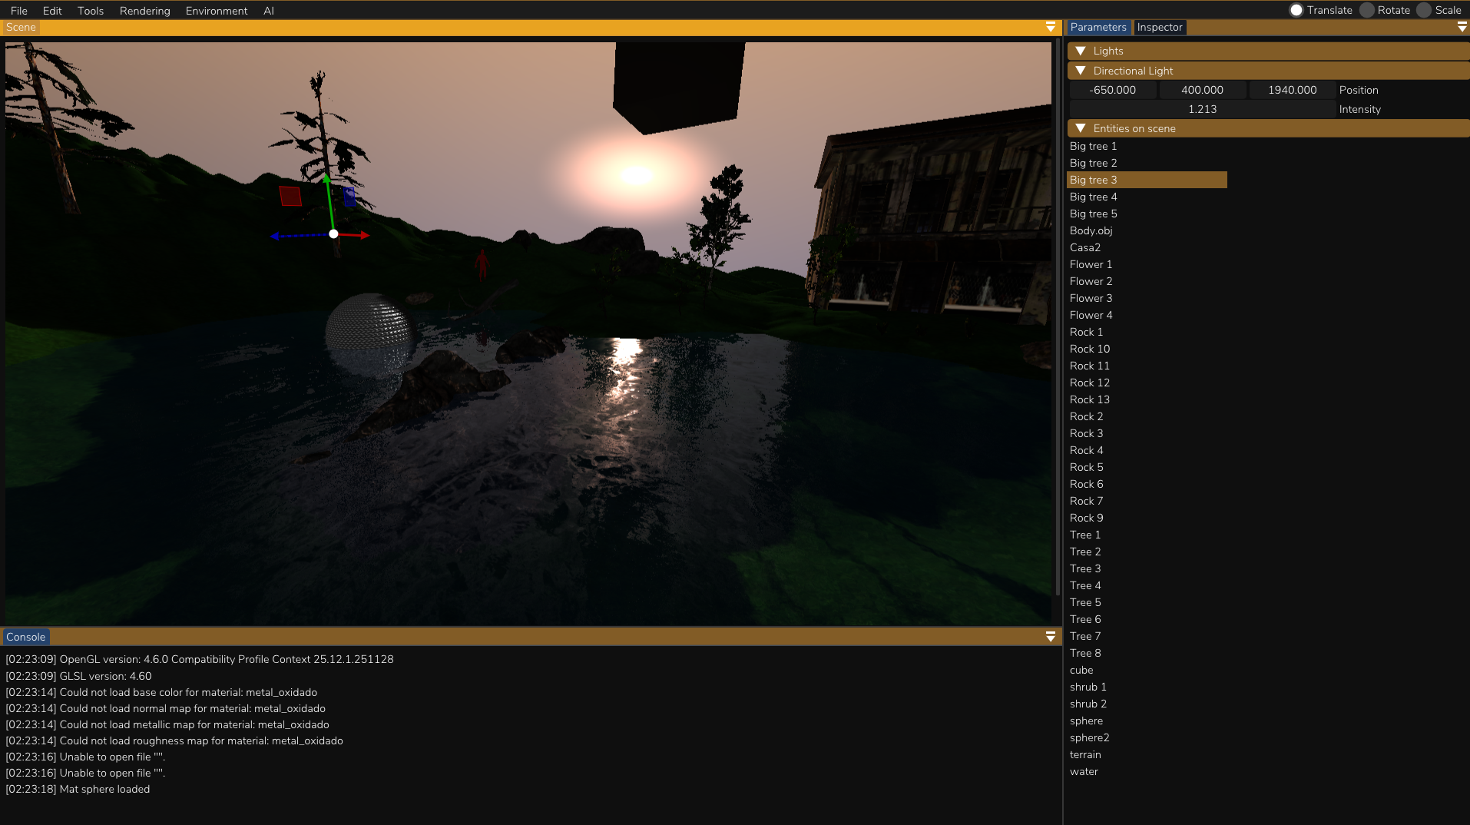Collapse the Entities on scene section
Viewport: 1470px width, 825px height.
click(x=1081, y=128)
